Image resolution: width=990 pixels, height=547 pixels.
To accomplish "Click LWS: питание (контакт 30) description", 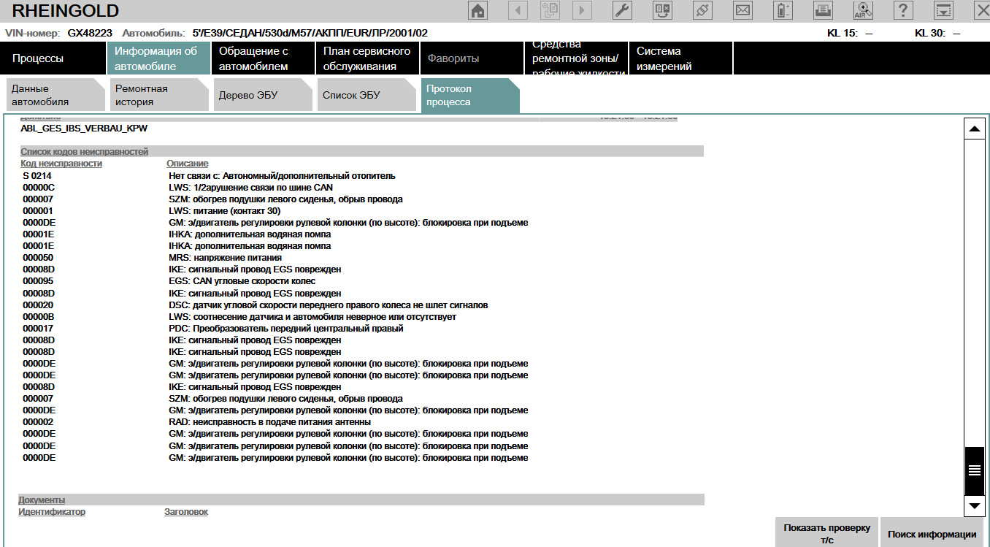I will click(224, 211).
